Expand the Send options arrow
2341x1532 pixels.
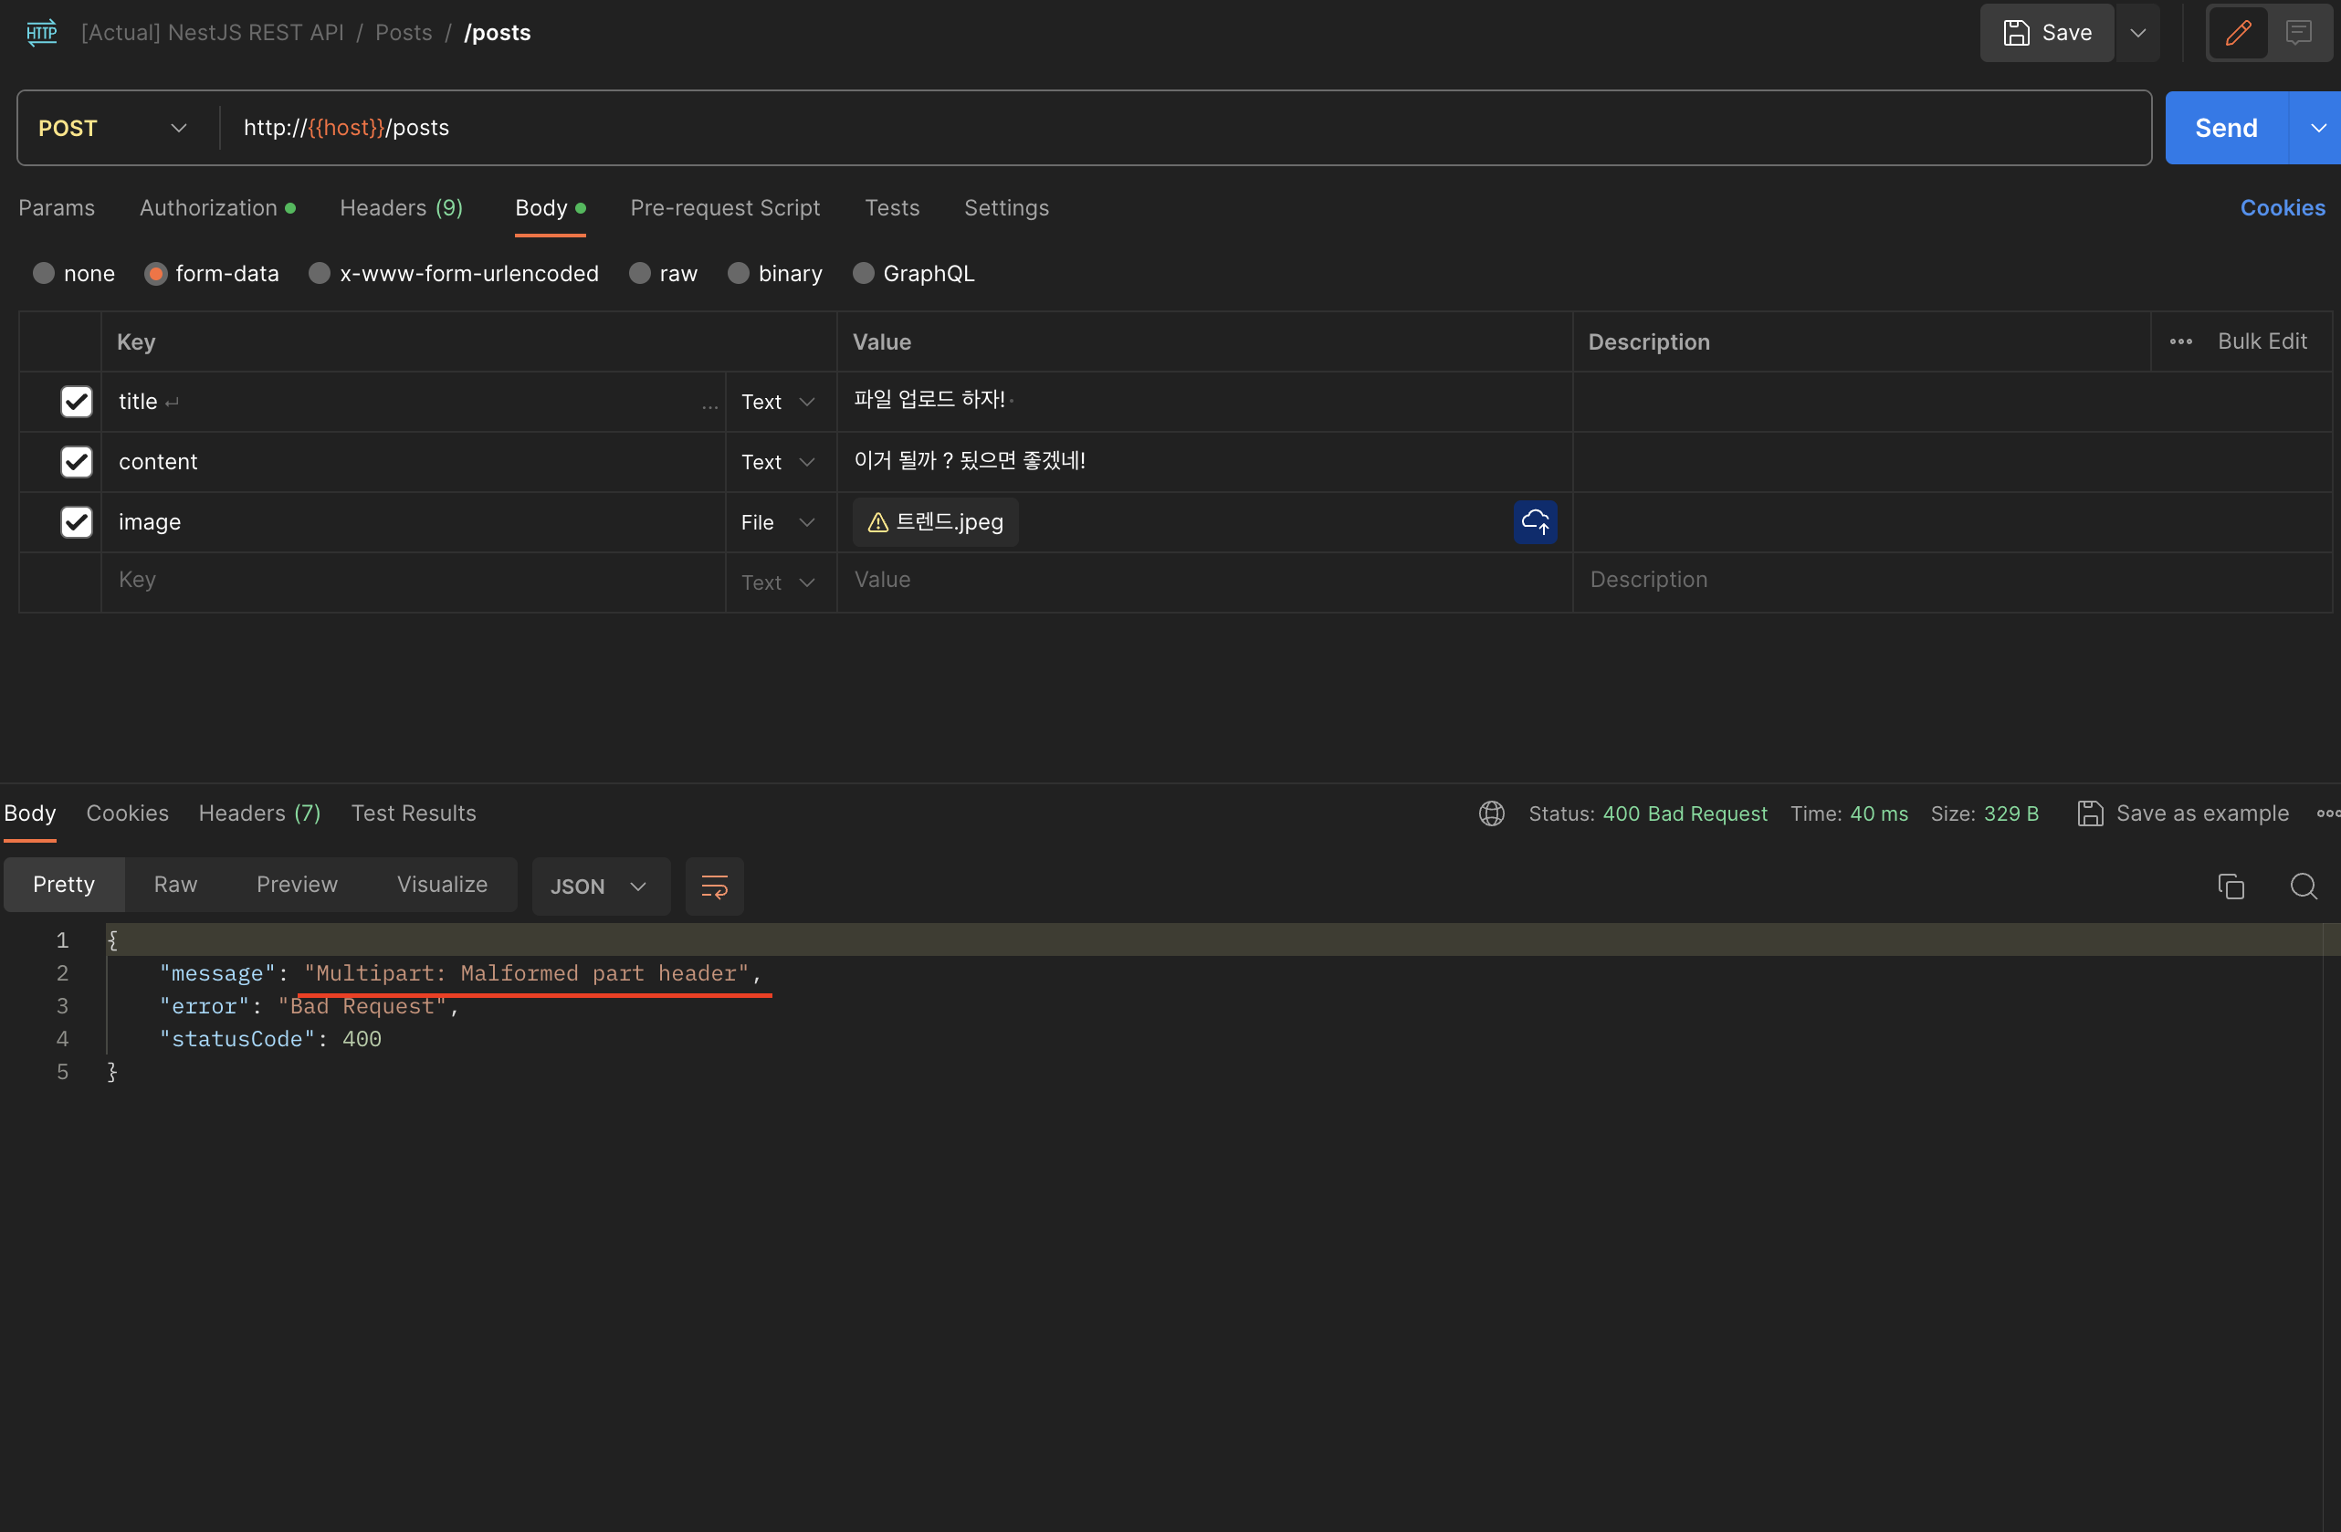pyautogui.click(x=2317, y=128)
